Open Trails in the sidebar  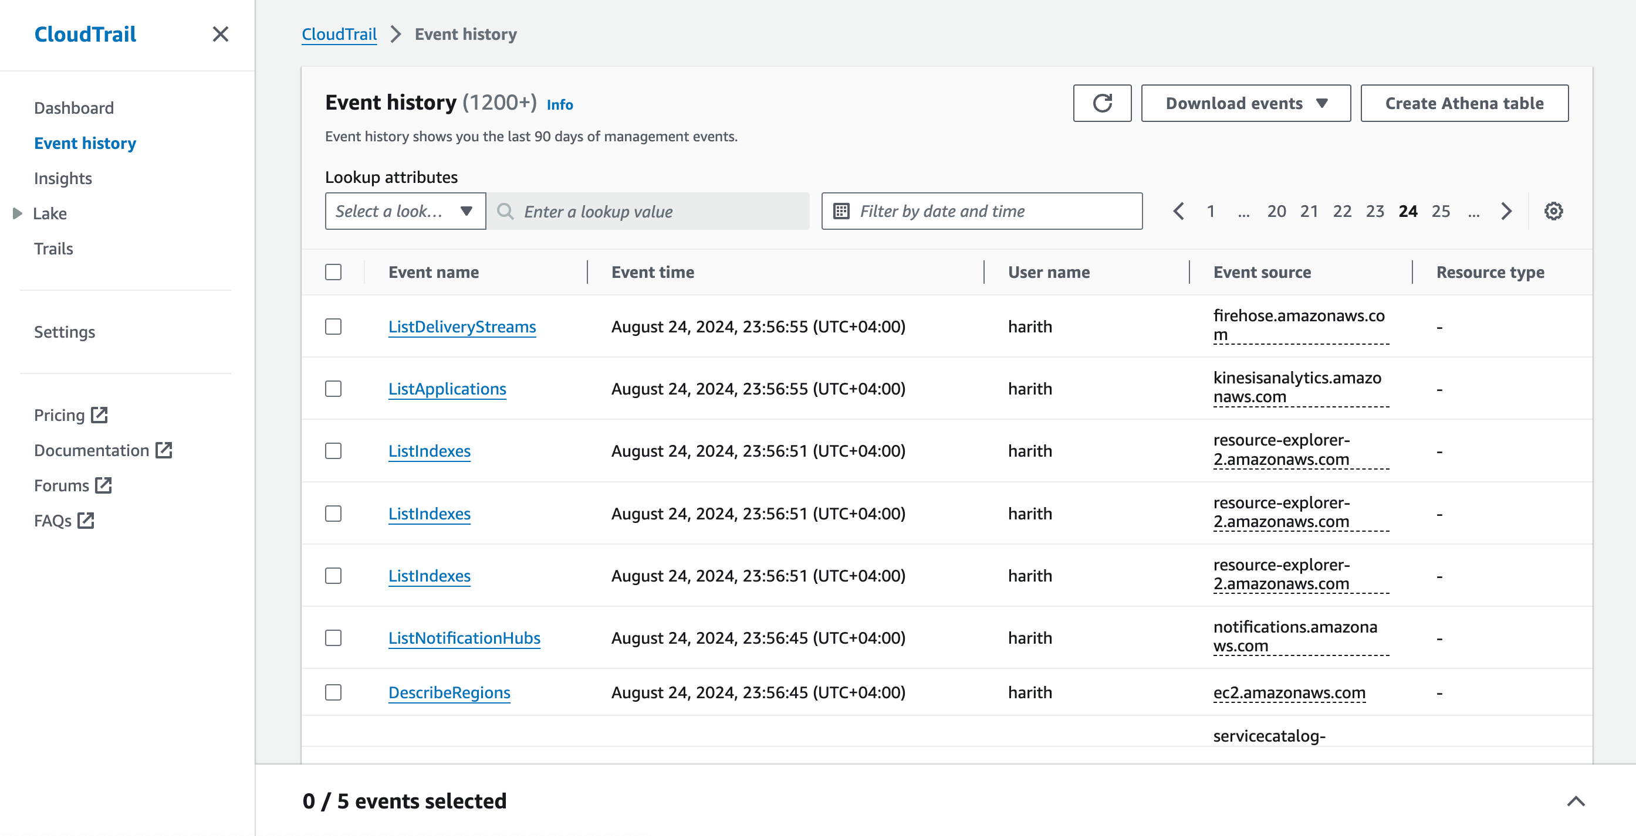[53, 249]
